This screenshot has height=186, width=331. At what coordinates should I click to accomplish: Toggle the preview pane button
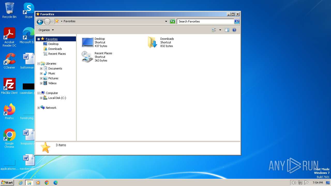227,30
